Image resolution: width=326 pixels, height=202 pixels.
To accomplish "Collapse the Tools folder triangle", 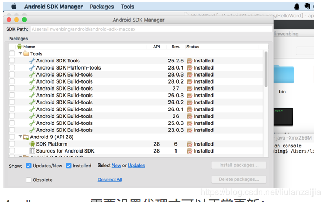I will click(x=21, y=53).
